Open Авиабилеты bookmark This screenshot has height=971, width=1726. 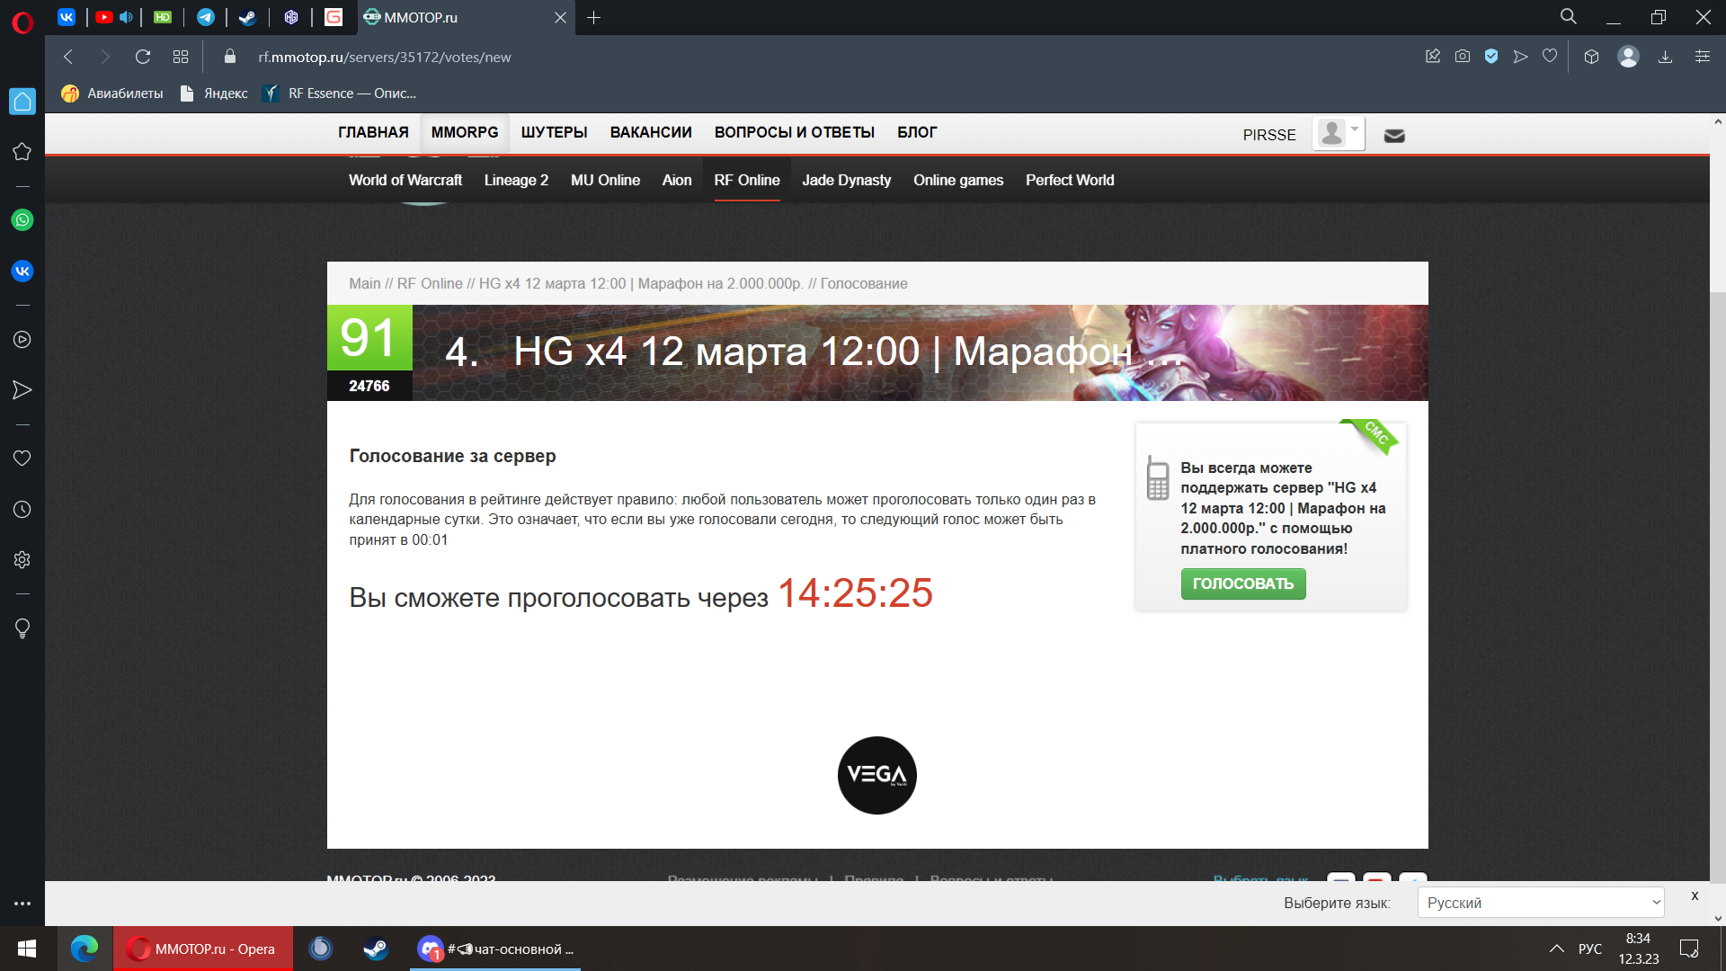[x=113, y=94]
